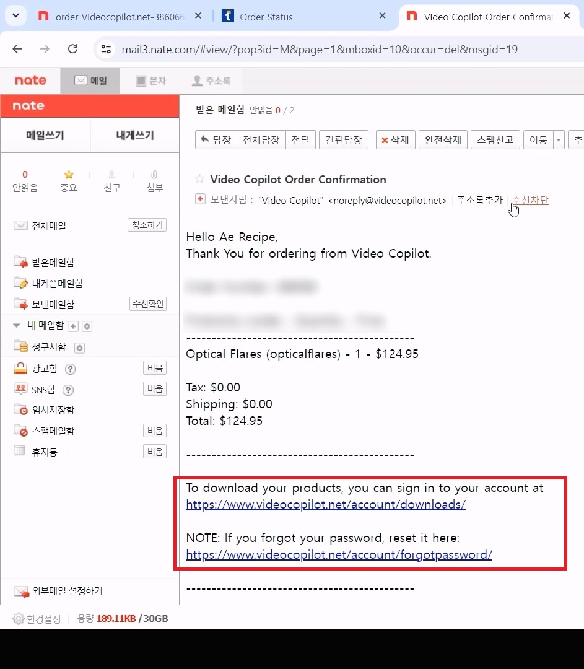Filter by 친구 friend icon
Screen dimensions: 584x669
pyautogui.click(x=111, y=181)
